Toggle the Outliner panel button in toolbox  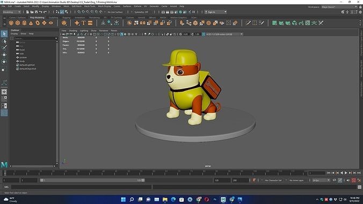pyautogui.click(x=4, y=113)
